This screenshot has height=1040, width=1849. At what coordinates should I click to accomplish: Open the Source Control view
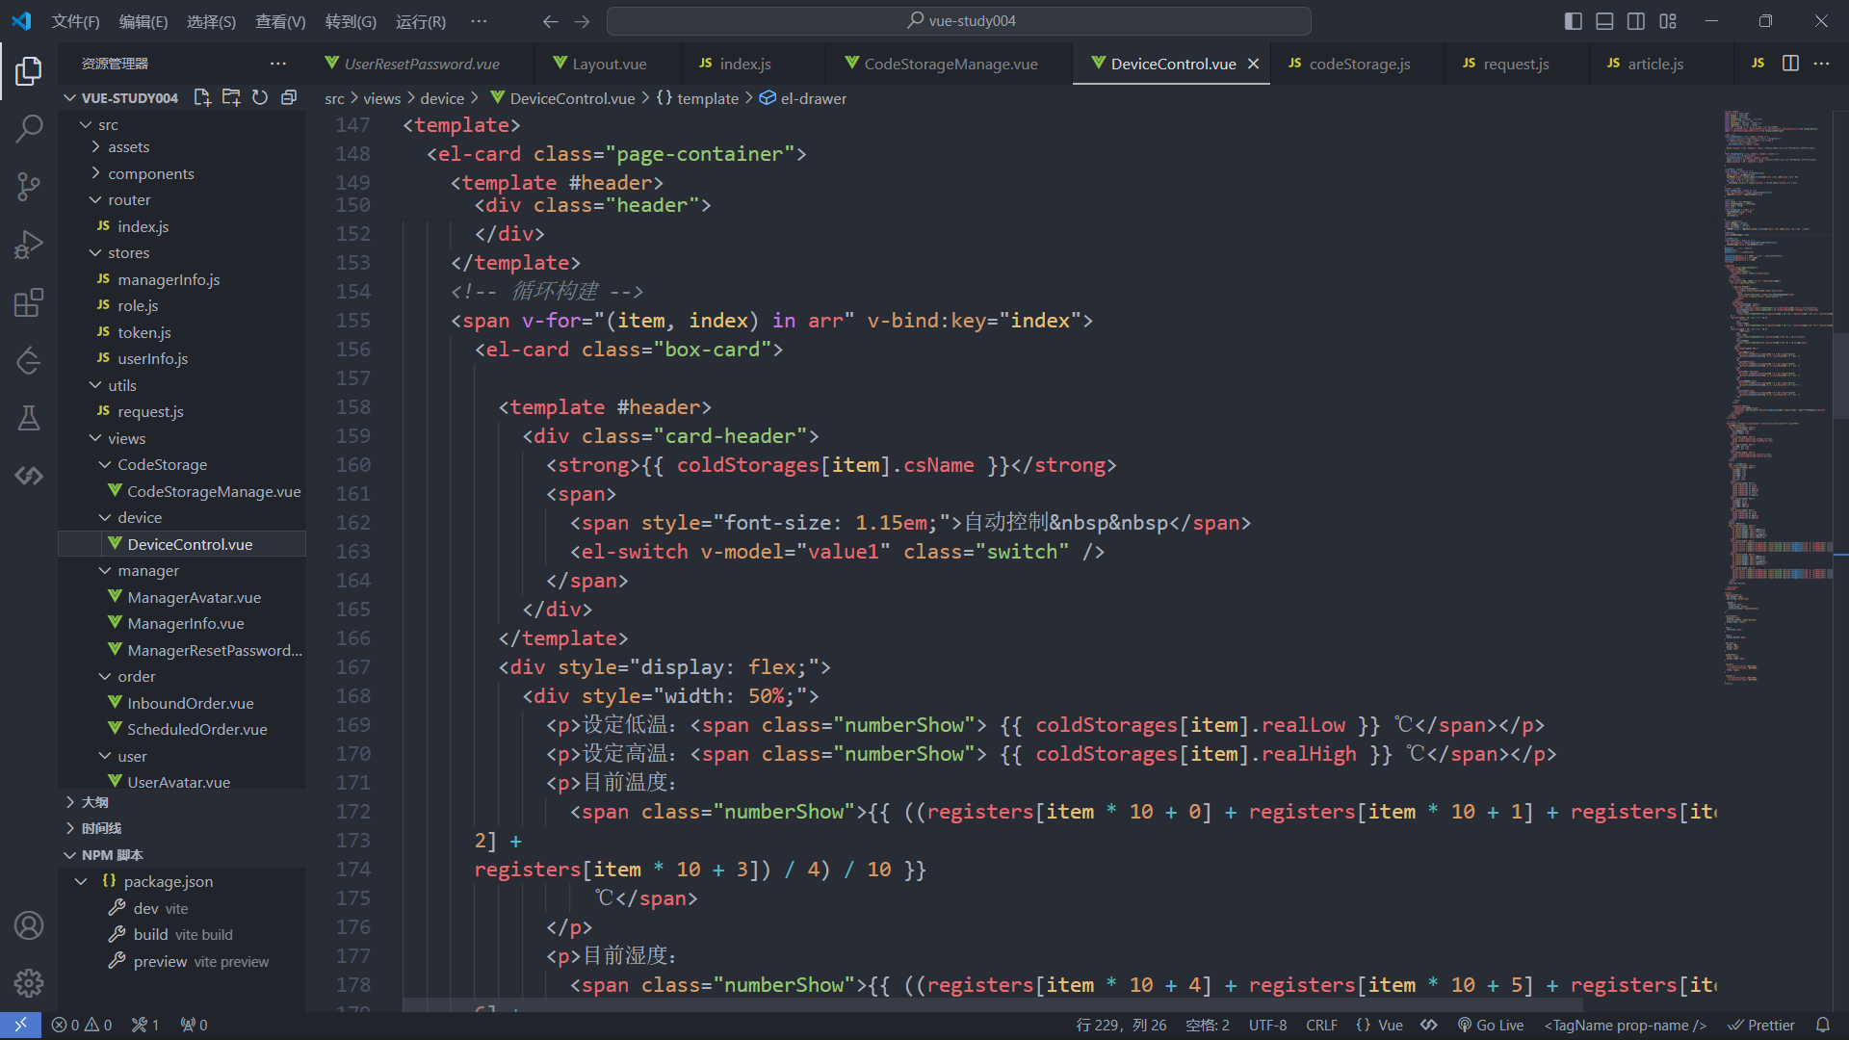[29, 186]
